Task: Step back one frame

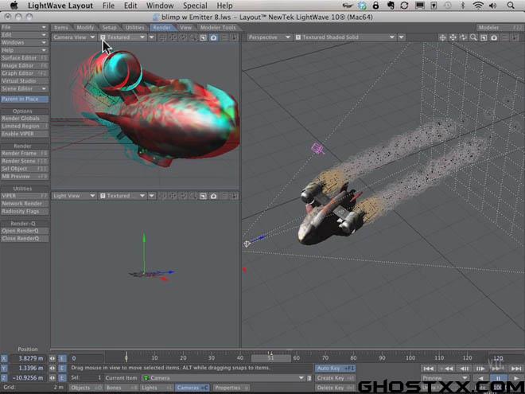Action: [x=464, y=369]
